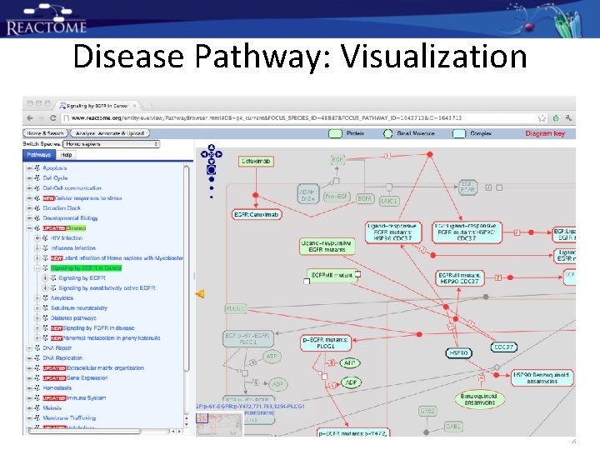
Task: Open Signaling by constitutively active EGFR
Action: pyautogui.click(x=107, y=287)
